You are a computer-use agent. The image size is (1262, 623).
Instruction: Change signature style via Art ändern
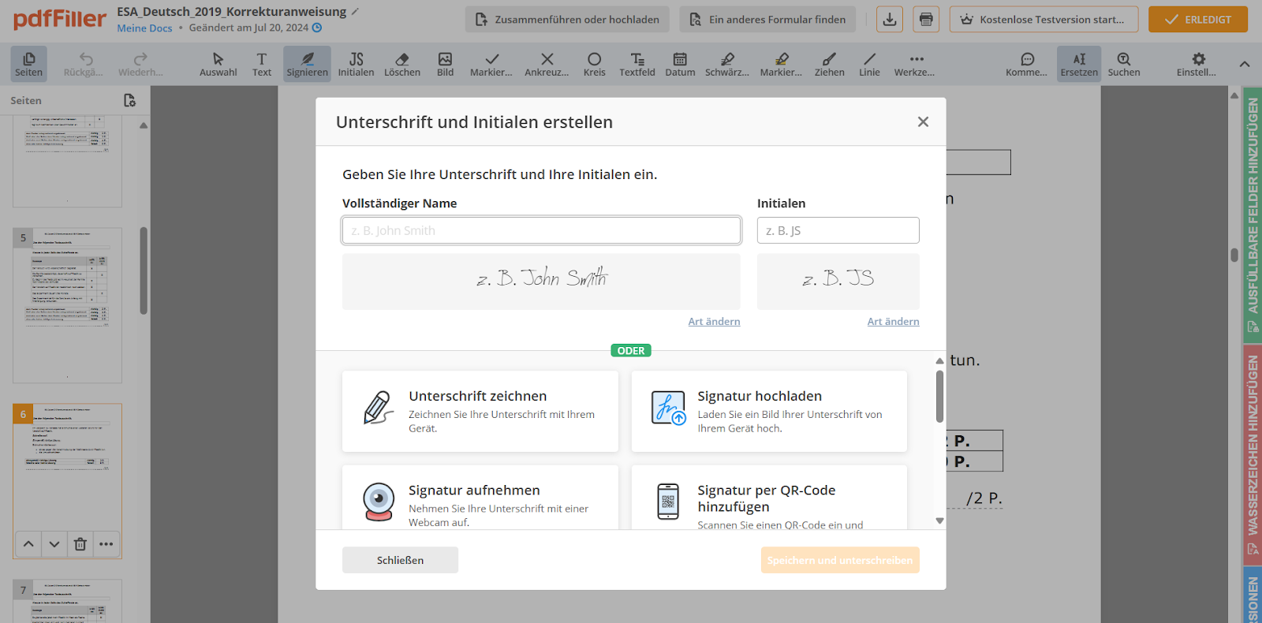714,322
